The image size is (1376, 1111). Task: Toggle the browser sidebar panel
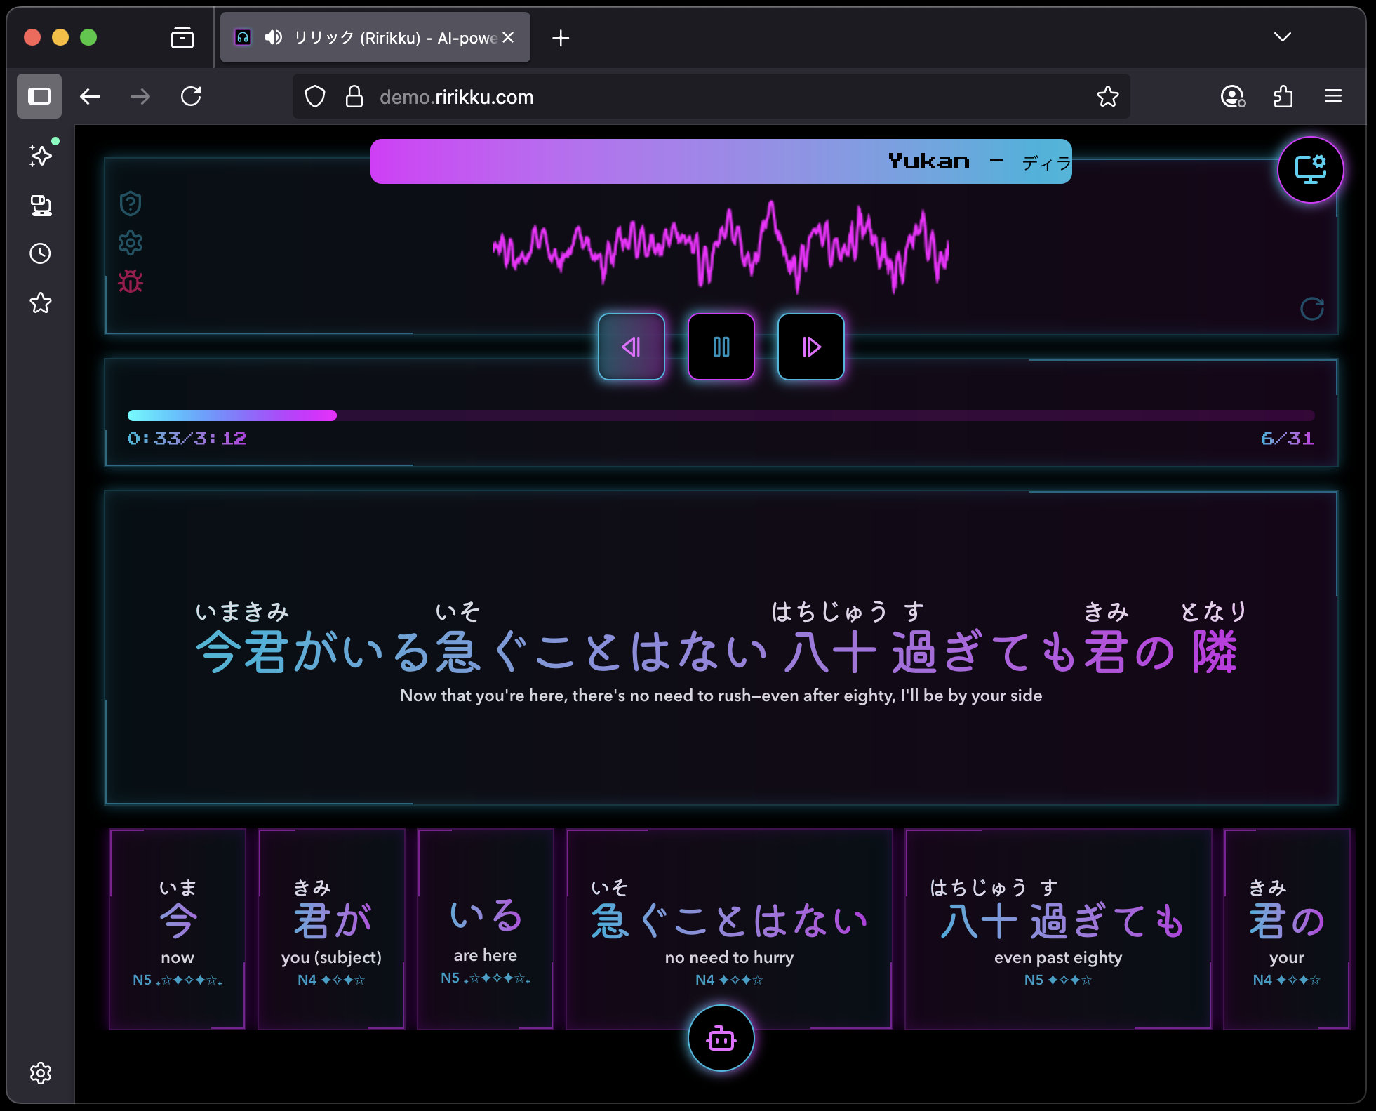point(39,96)
